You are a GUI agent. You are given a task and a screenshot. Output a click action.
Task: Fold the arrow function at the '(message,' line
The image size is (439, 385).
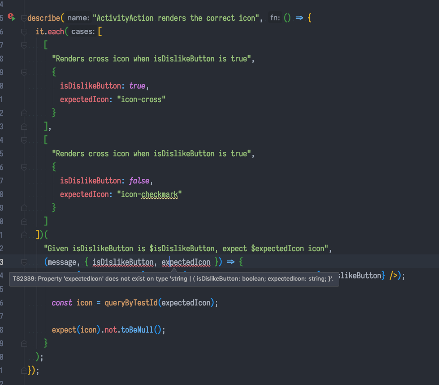pos(24,262)
